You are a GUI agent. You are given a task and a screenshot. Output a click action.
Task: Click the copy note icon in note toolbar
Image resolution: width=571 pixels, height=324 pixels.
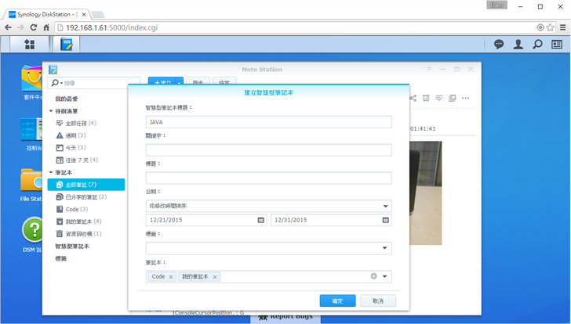tap(452, 98)
